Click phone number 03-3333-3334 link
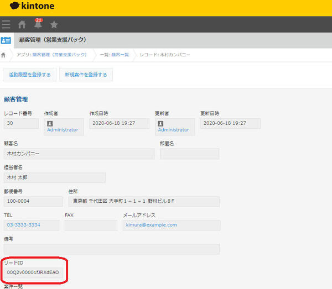332x289 pixels. pyautogui.click(x=23, y=225)
